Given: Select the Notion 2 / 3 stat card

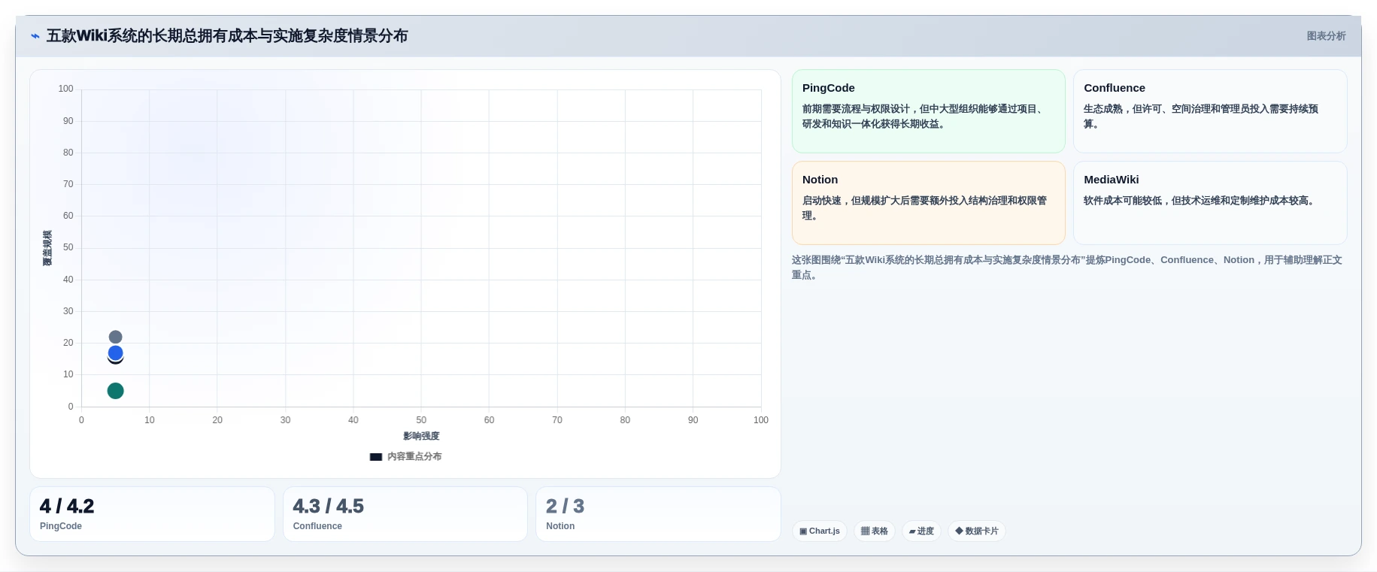Looking at the screenshot, I should [658, 514].
